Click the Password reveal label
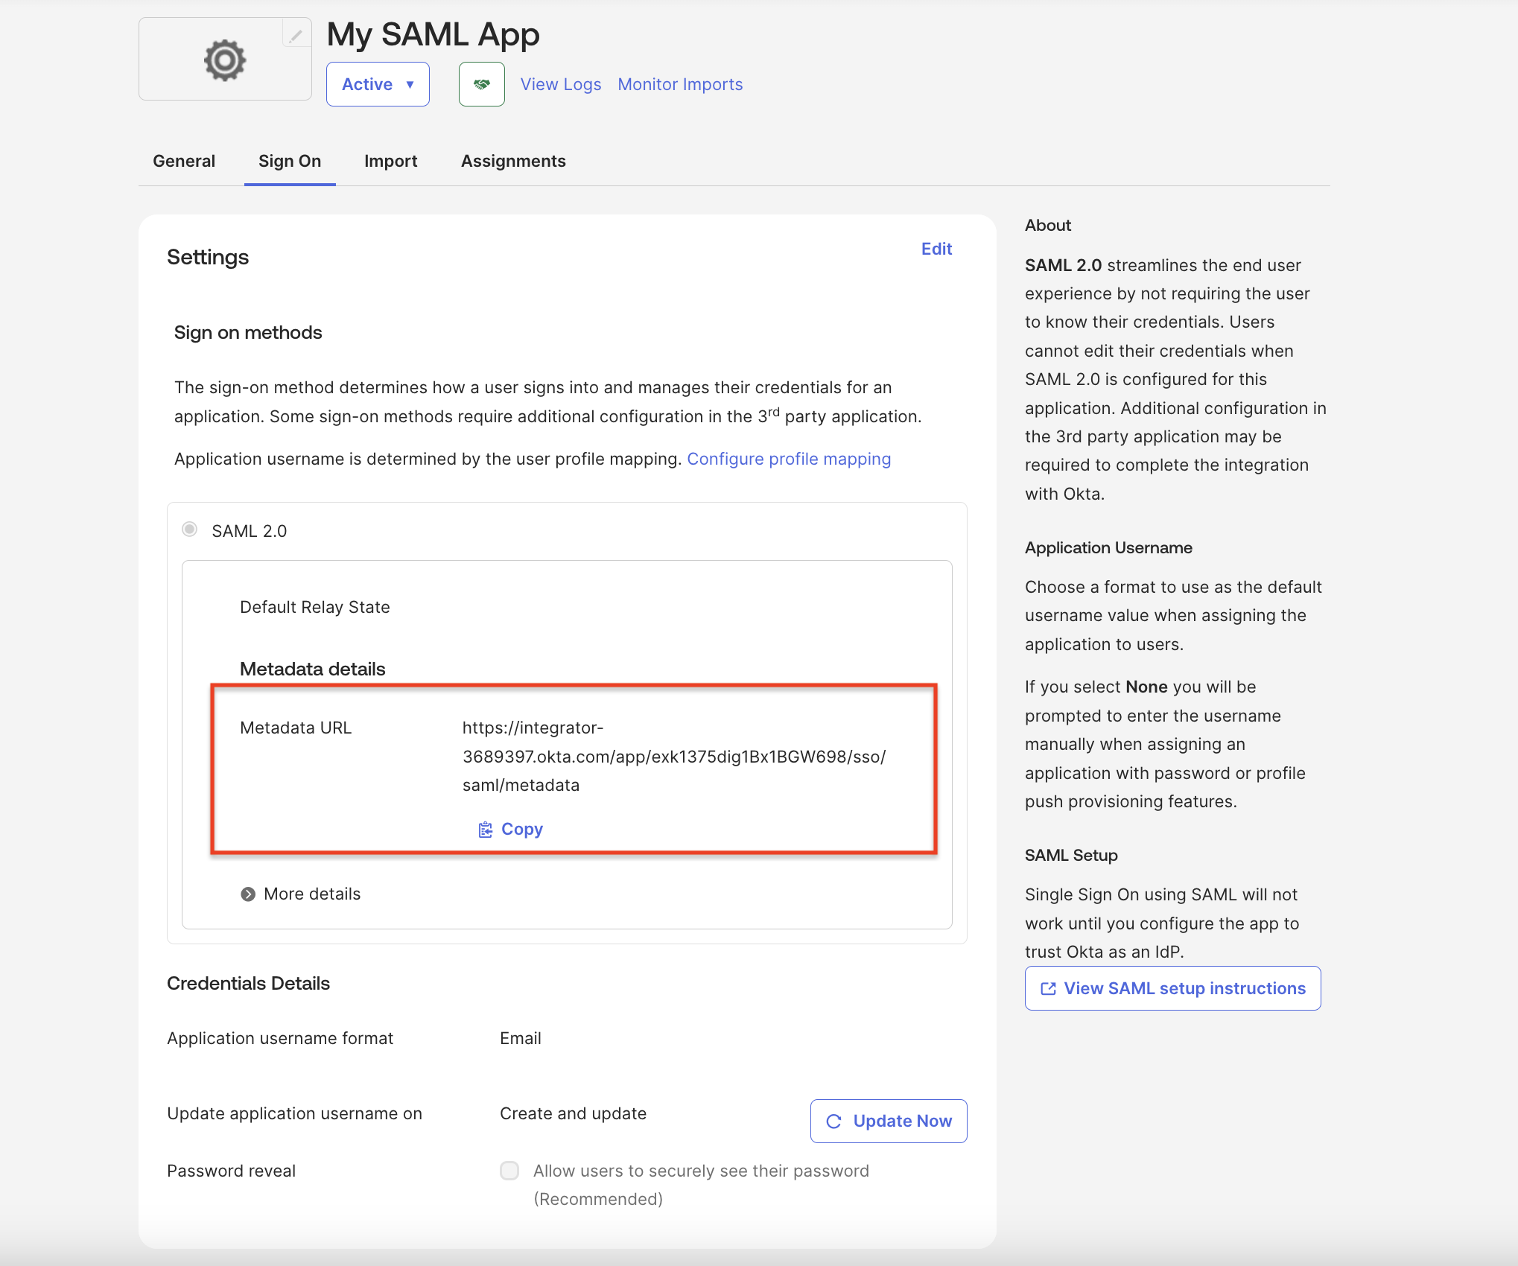1518x1266 pixels. pos(231,1171)
